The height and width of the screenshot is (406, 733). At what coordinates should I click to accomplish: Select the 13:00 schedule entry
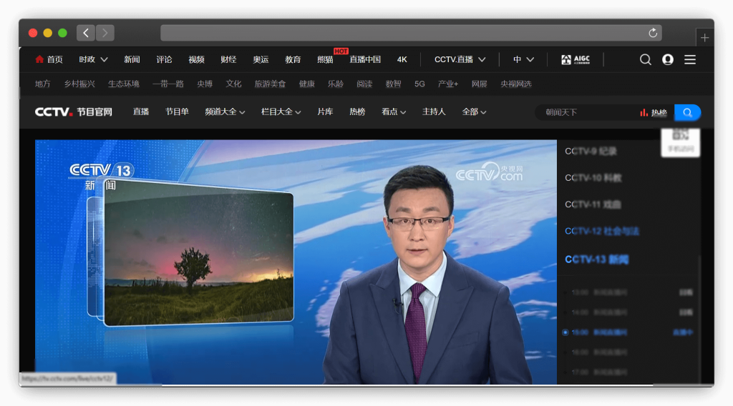629,292
